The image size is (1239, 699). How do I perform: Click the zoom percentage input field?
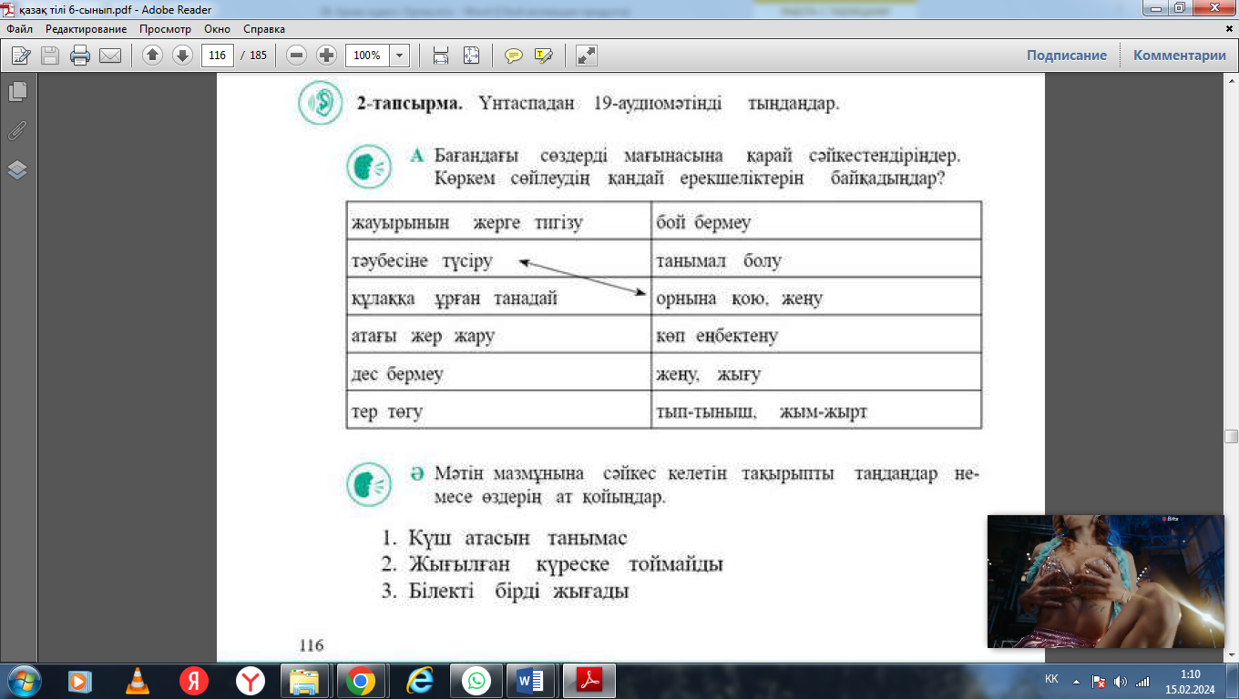click(x=367, y=56)
